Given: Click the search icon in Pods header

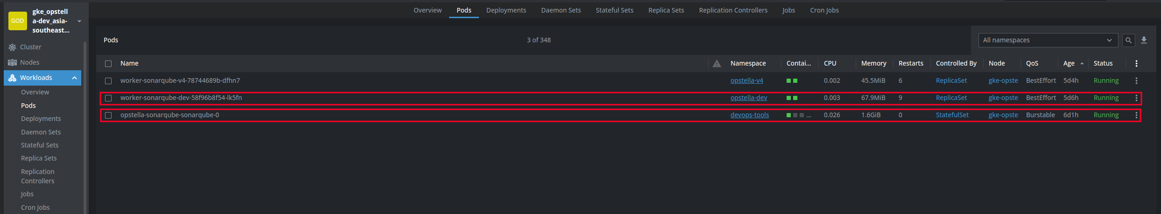Looking at the screenshot, I should 1128,40.
